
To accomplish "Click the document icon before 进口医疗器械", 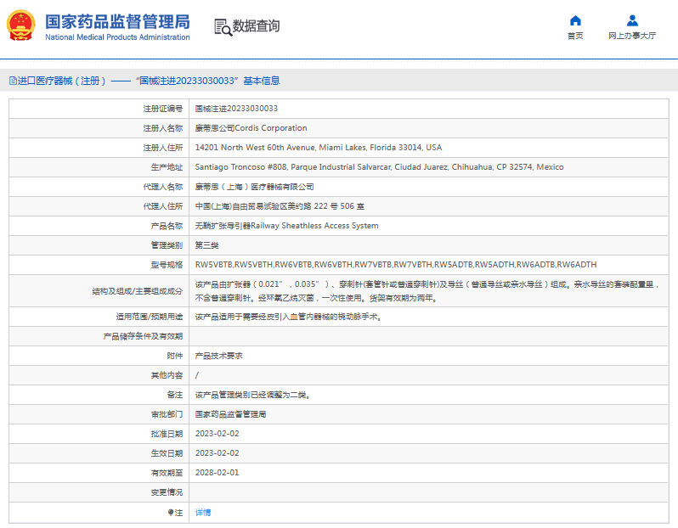I will click(13, 81).
